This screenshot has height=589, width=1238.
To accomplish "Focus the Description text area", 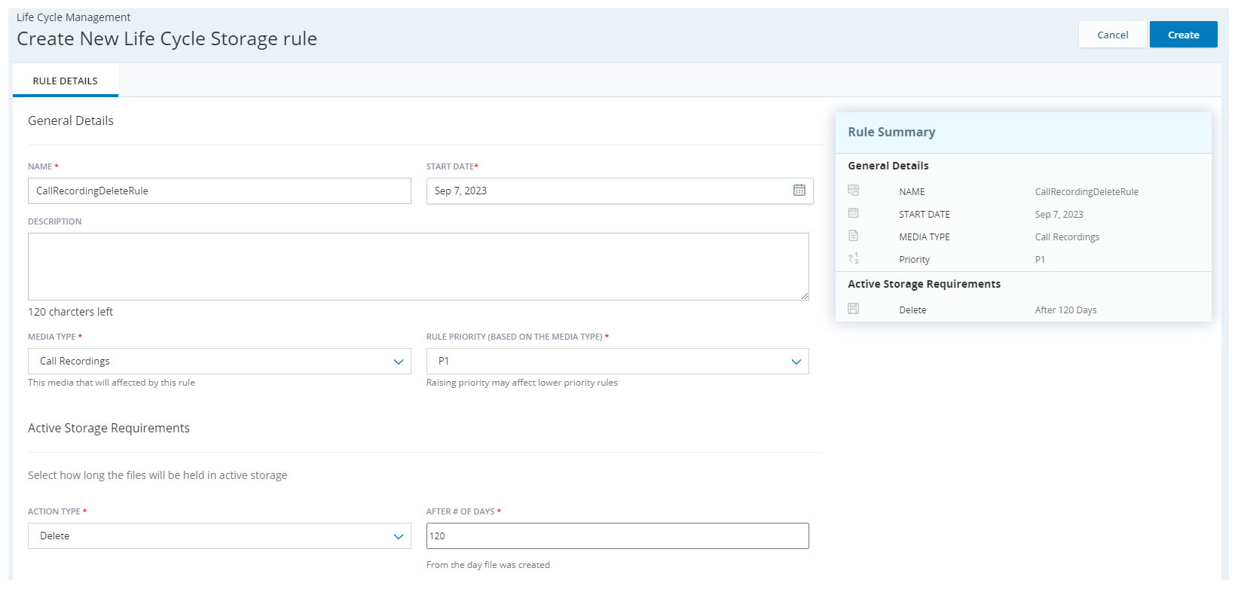I will click(418, 266).
